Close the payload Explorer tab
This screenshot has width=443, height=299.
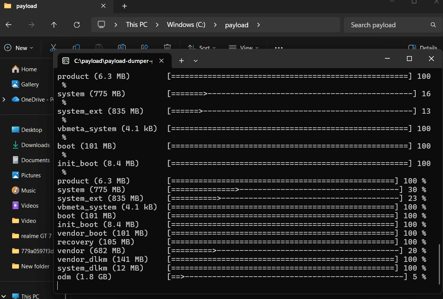point(103,6)
